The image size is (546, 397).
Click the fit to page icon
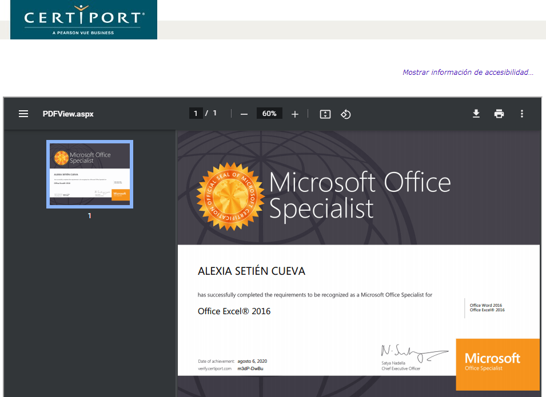coord(325,114)
